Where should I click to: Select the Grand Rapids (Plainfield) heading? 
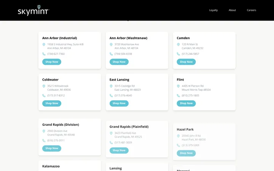(129, 127)
